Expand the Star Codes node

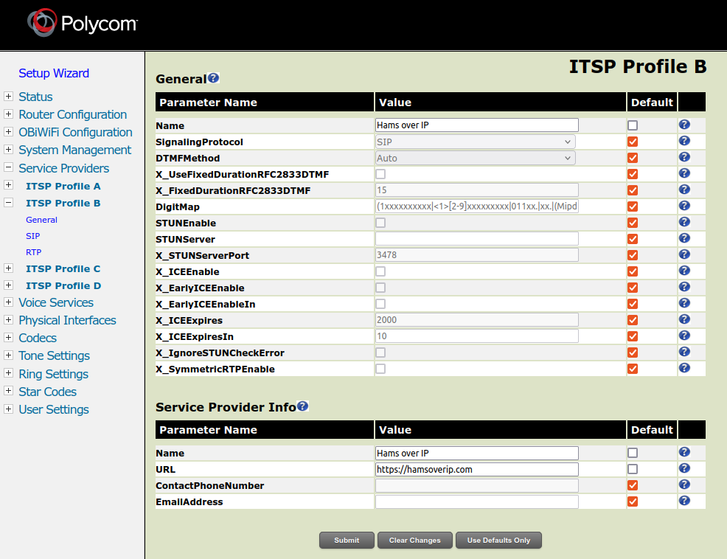point(8,391)
